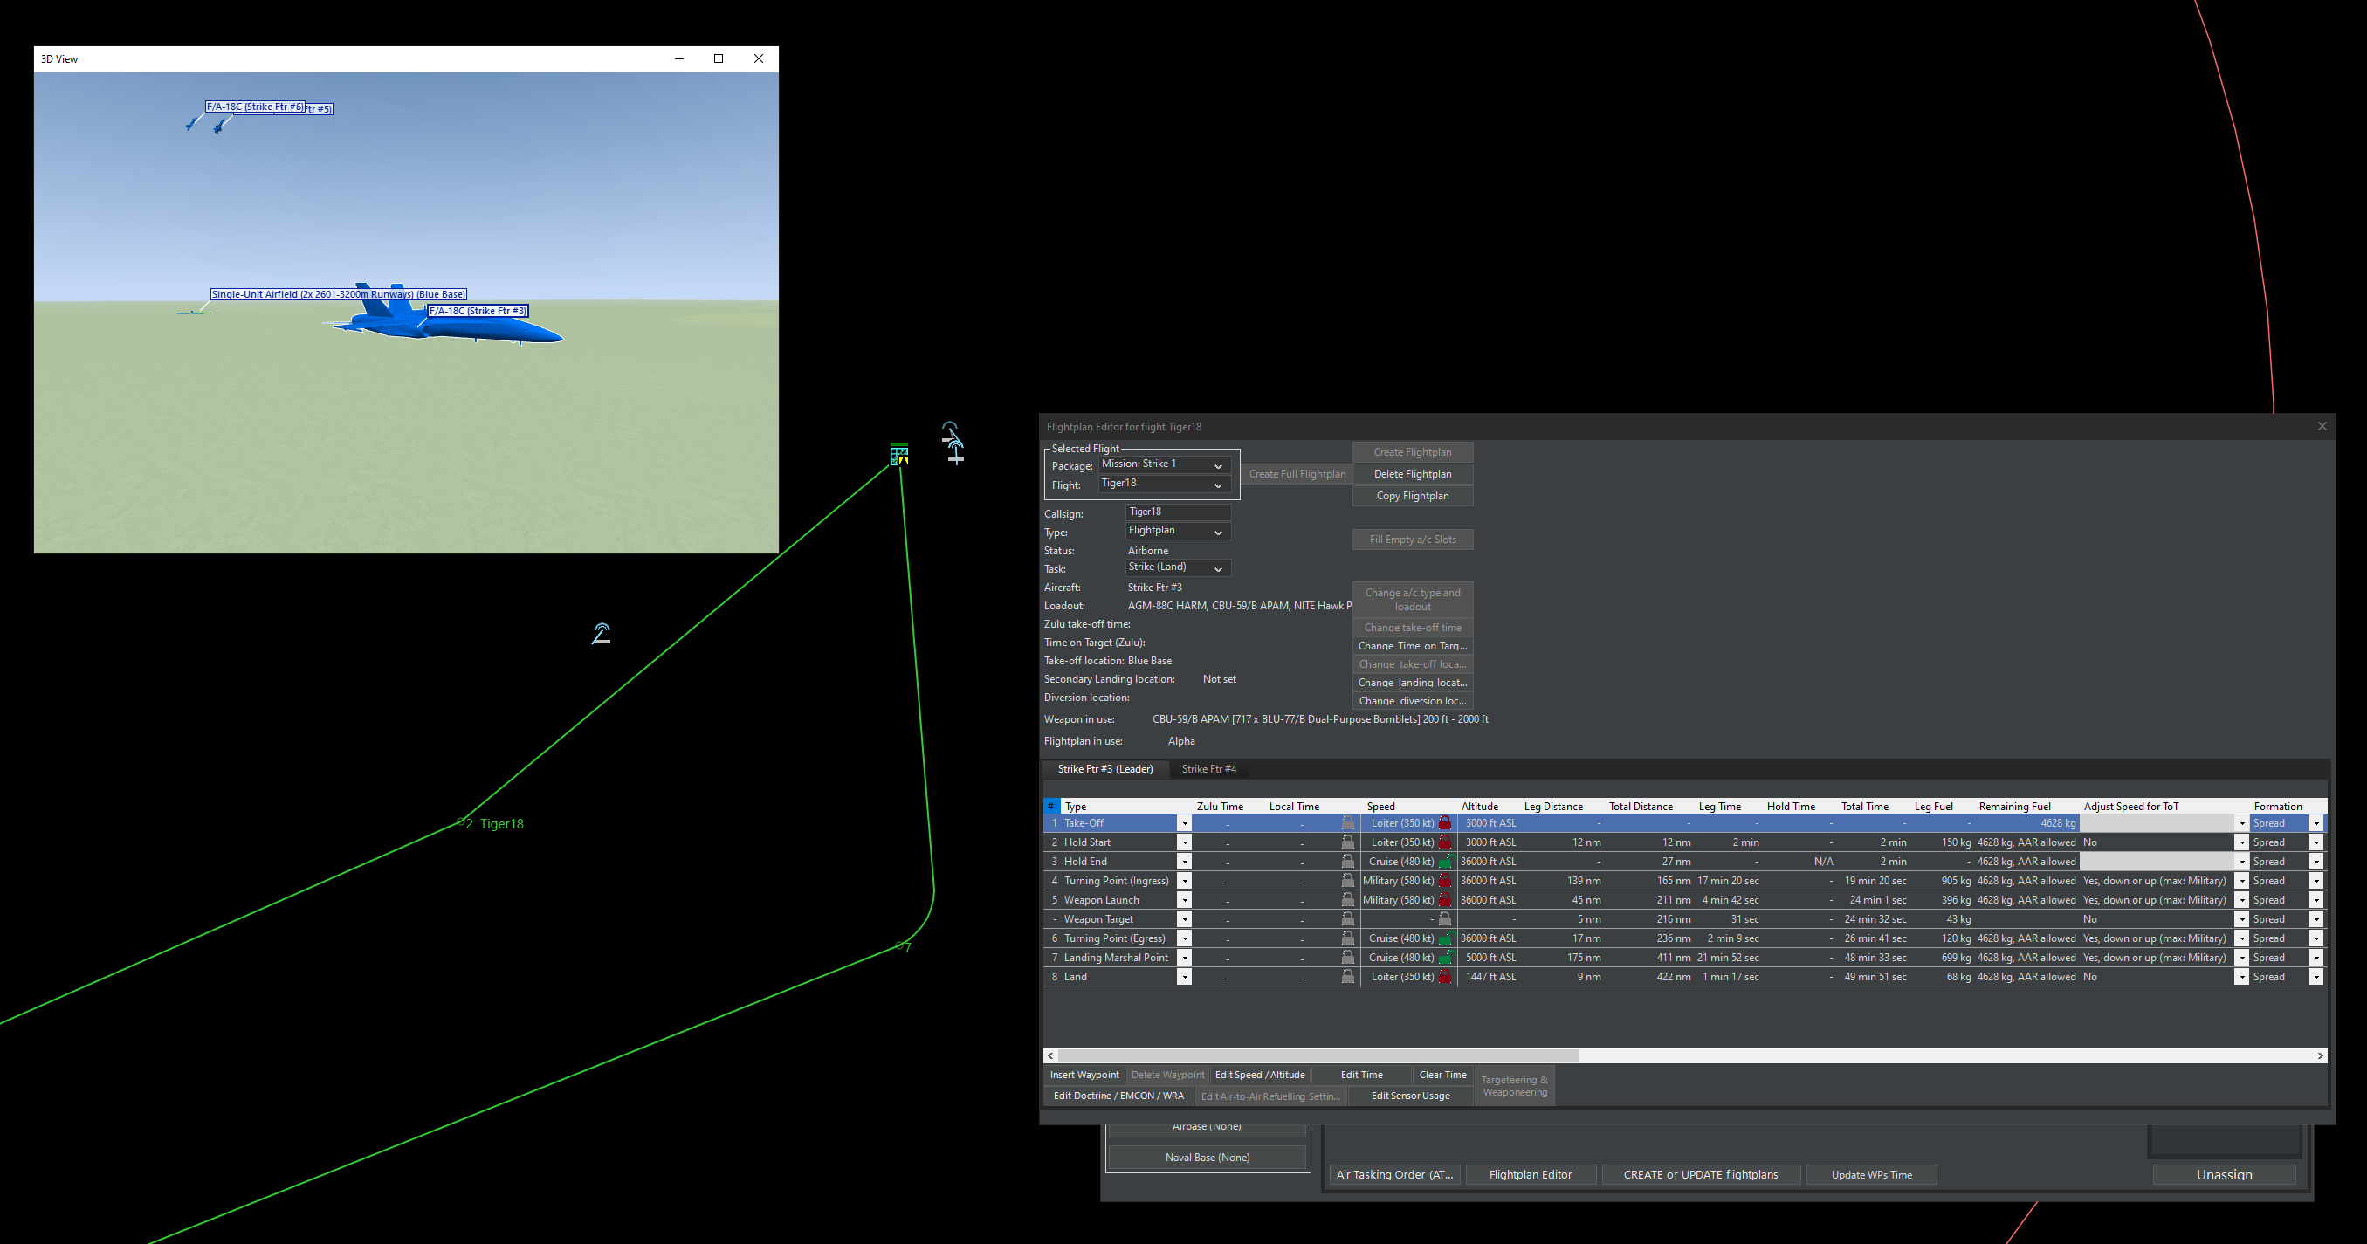Click the horizontal scrollbar of waypoint table

1318,1055
